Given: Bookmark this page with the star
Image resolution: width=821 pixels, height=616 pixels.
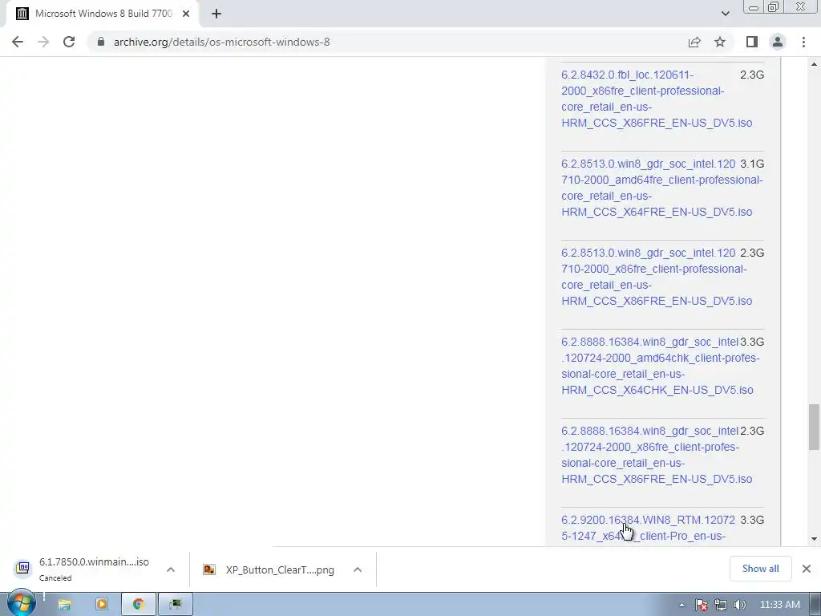Looking at the screenshot, I should pyautogui.click(x=720, y=42).
